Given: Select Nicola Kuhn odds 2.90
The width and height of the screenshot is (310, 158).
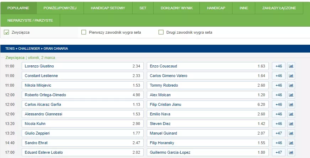Looking at the screenshot, I should [x=82, y=124].
